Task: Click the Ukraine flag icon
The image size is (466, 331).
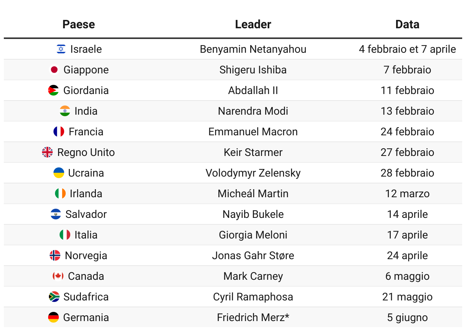Action: coord(58,173)
